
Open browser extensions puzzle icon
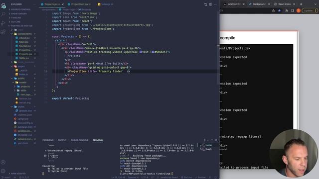(x=287, y=10)
